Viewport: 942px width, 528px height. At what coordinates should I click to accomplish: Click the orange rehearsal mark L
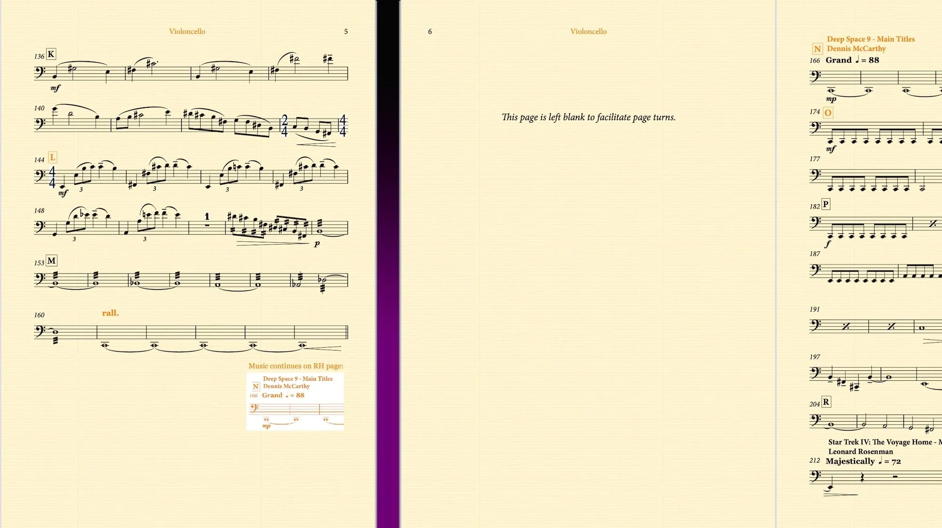(52, 157)
